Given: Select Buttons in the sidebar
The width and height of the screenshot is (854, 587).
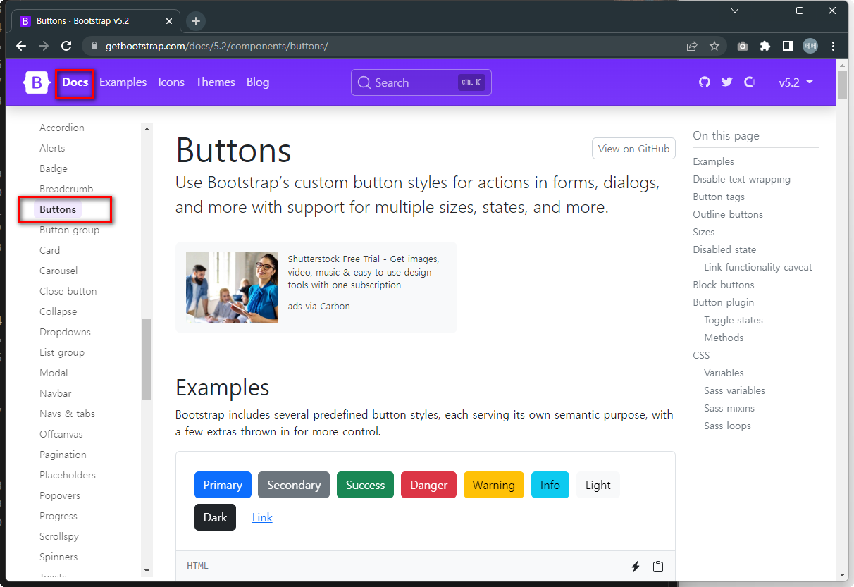Looking at the screenshot, I should click(58, 209).
